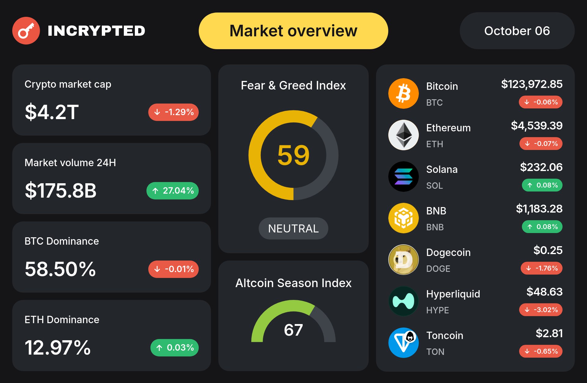Click the ETH Dominance 0.03% badge
The height and width of the screenshot is (383, 587).
point(174,348)
